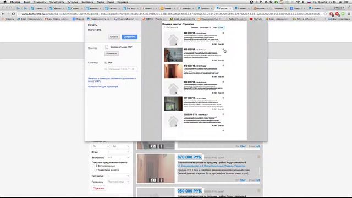Click the 1 000 000 РУБ placeholder thumbnail in the preview
Viewport: 352px width, 198px height.
click(x=173, y=120)
